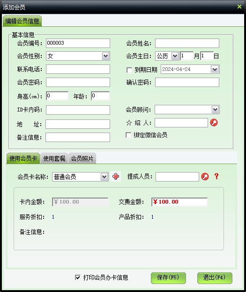Click the 交费金额 field showing ¥100.00
246x292 pixels.
coord(179,202)
